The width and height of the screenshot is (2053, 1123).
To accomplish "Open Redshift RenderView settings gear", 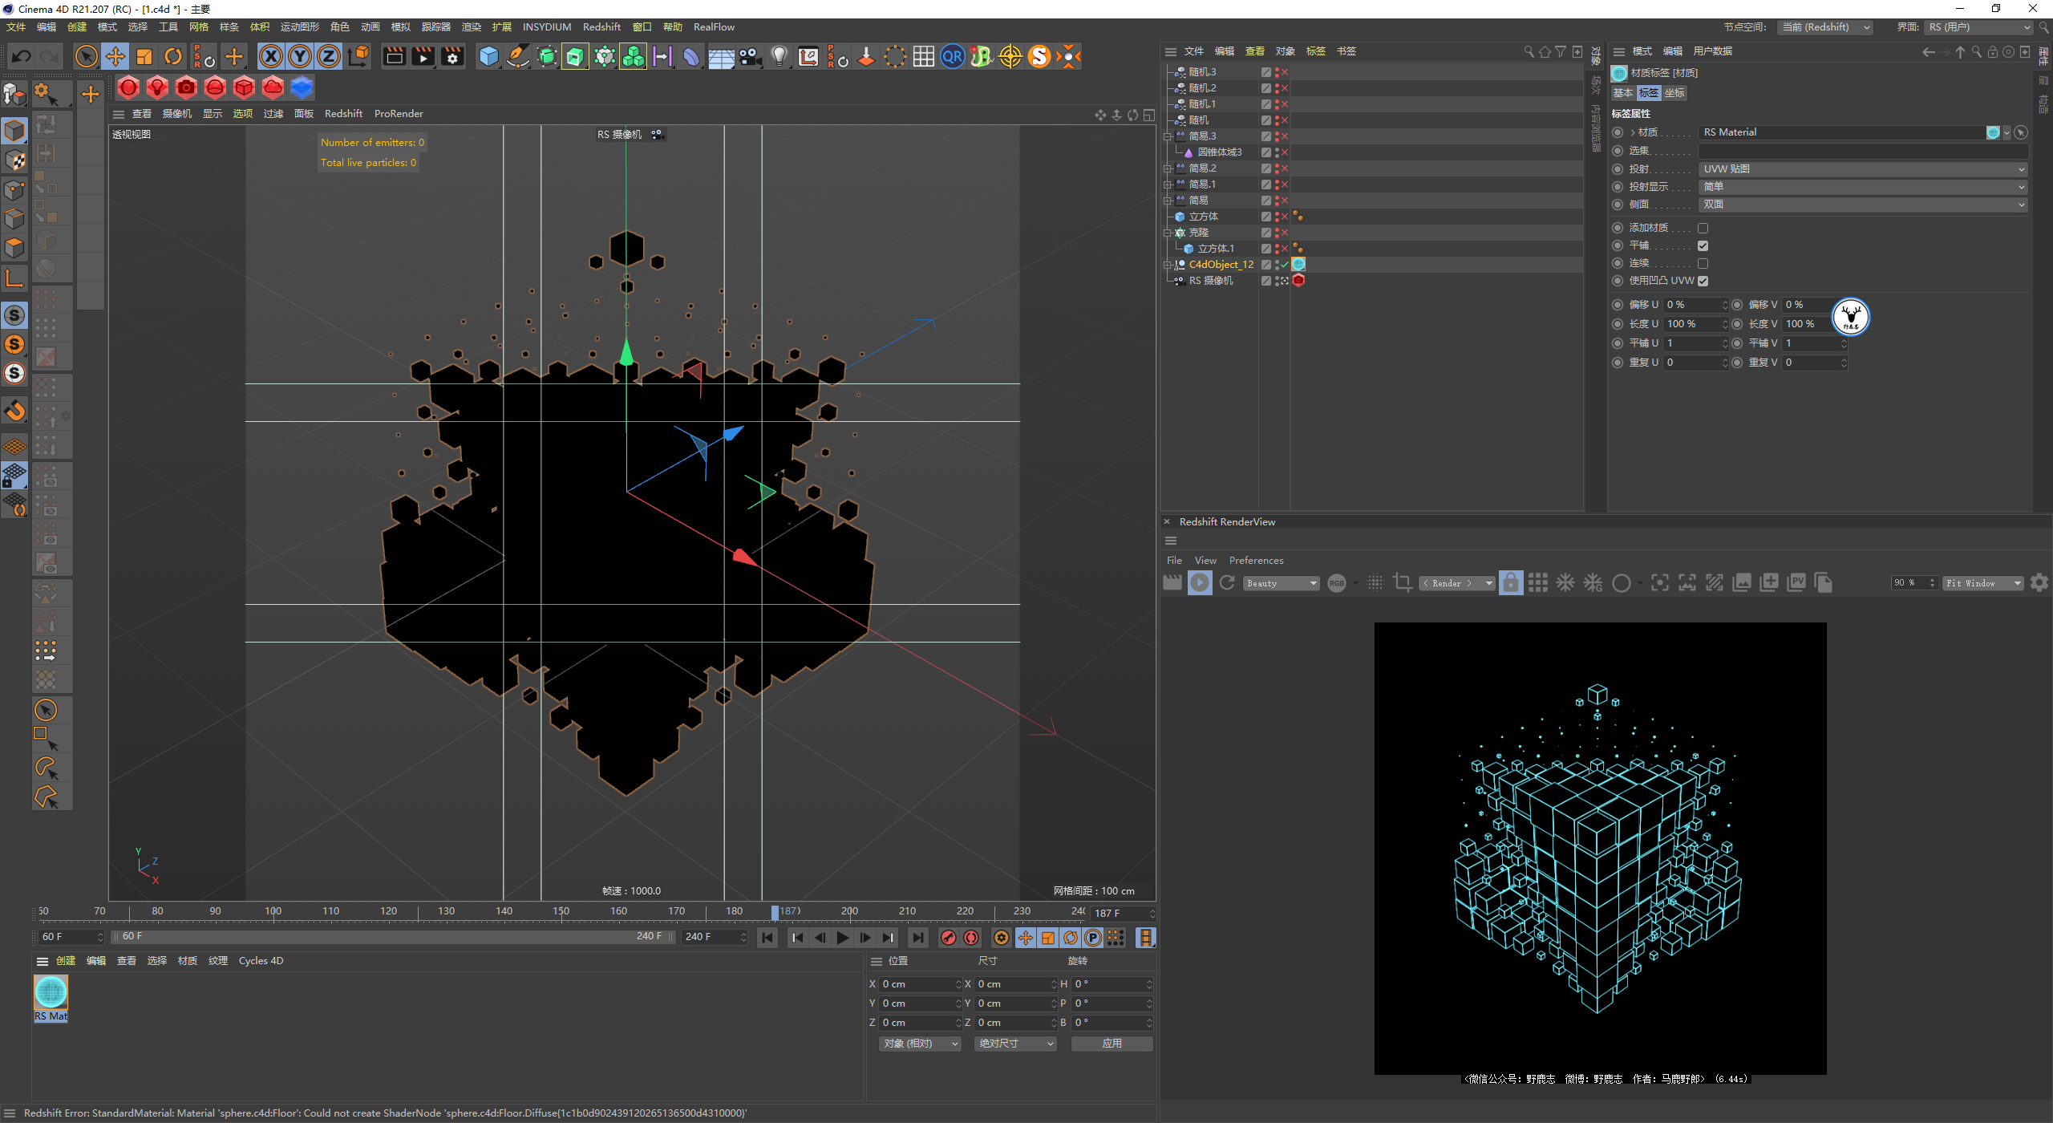I will click(x=2039, y=582).
